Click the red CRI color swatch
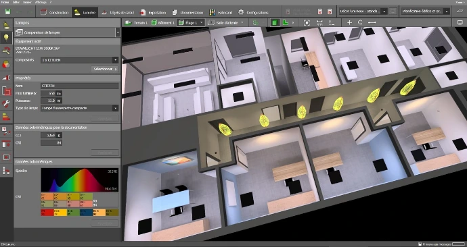 47,213
